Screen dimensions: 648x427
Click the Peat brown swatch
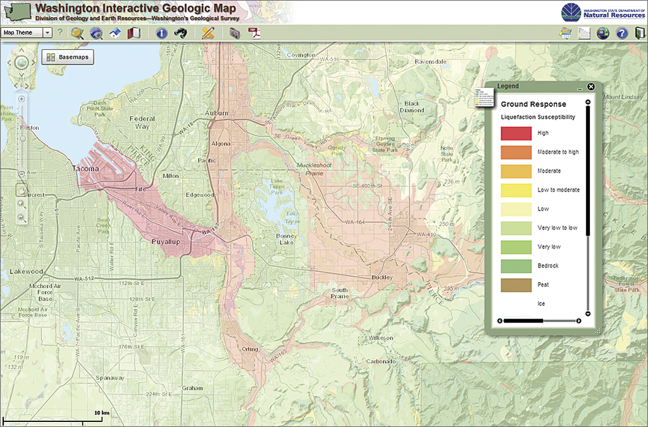tap(516, 285)
